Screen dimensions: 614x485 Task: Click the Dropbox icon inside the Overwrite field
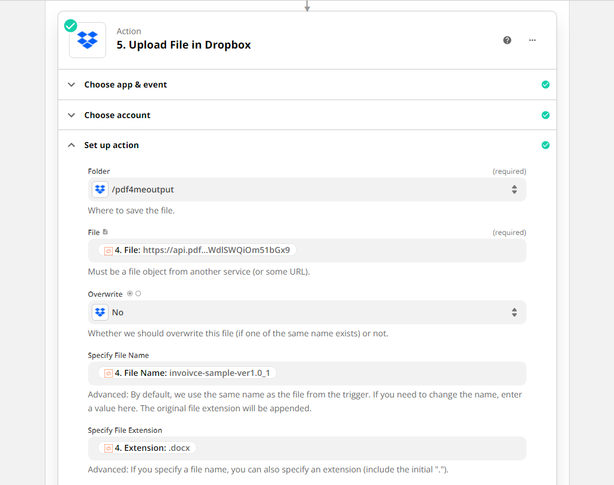click(100, 312)
